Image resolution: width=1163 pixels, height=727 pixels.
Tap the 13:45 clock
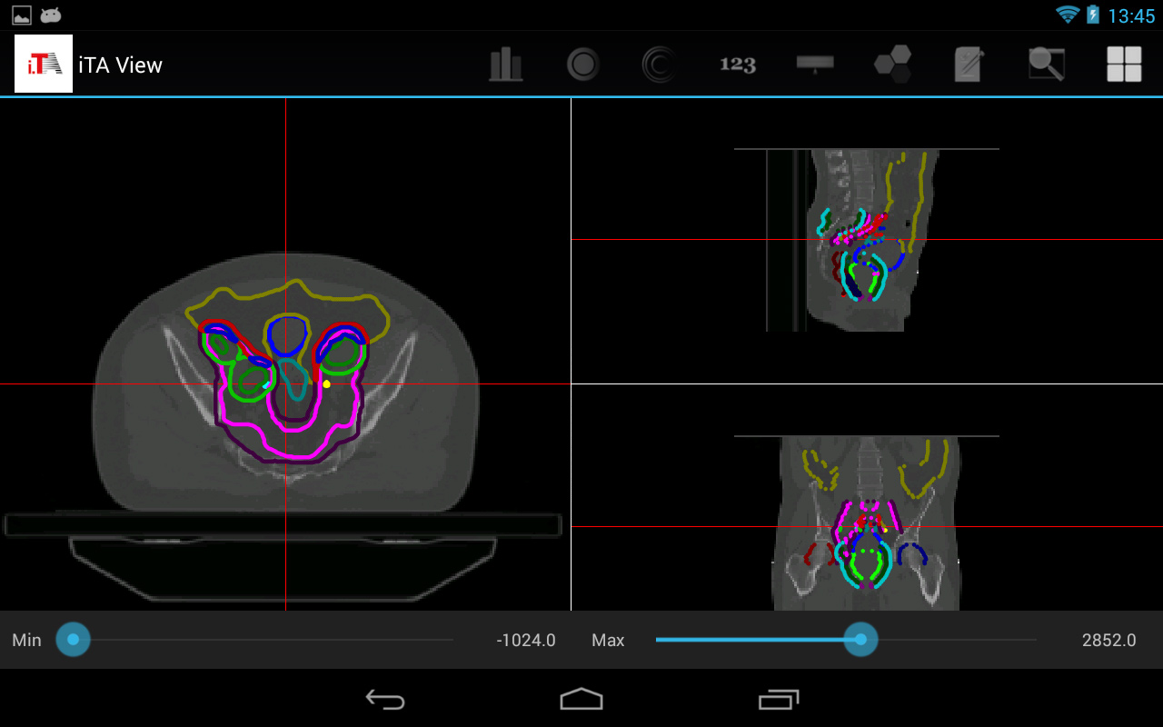[1131, 16]
